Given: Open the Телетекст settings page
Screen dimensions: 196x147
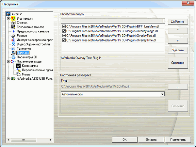Looking at the screenshot, I should point(24,48).
